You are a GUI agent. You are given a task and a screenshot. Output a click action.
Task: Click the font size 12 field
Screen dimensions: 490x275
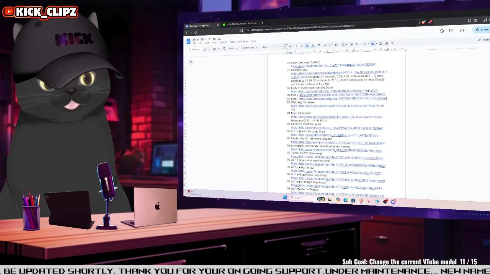[x=285, y=46]
